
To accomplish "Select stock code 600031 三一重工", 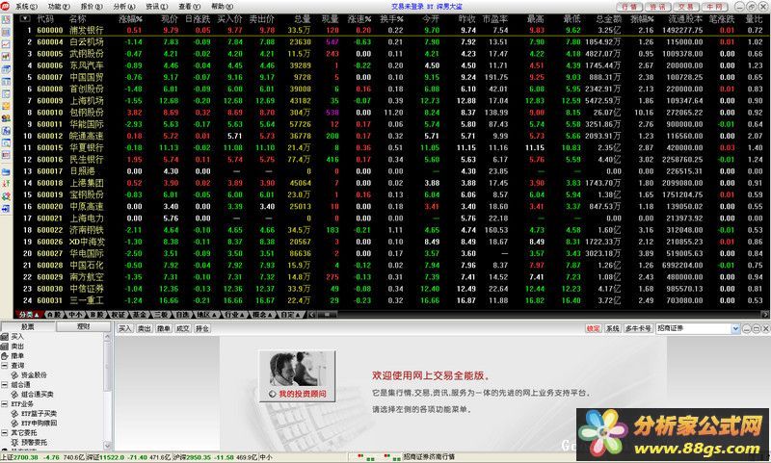I will 392,300.
